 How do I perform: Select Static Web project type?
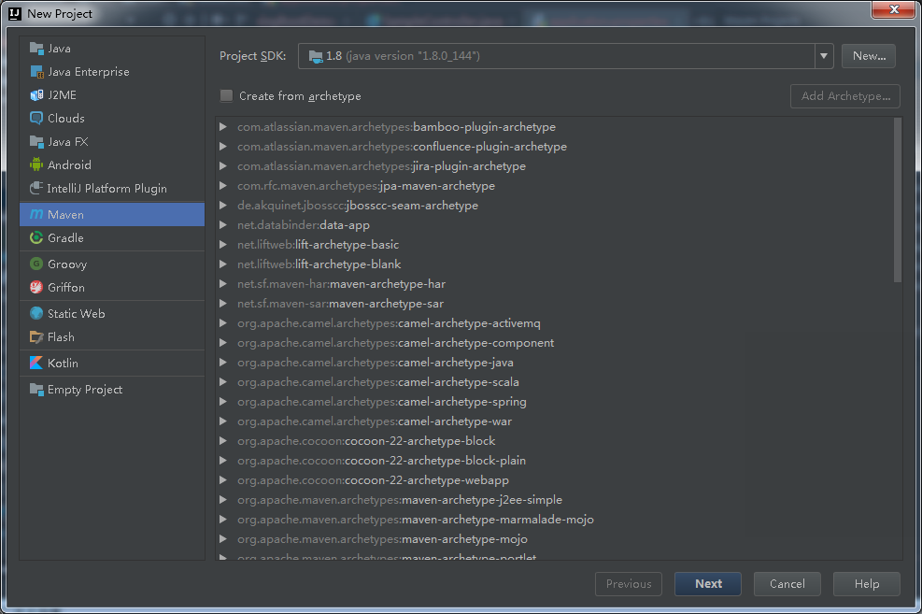pyautogui.click(x=112, y=313)
